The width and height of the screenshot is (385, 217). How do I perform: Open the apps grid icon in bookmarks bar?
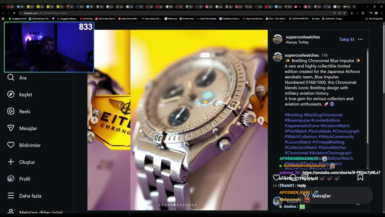pyautogui.click(x=3, y=19)
